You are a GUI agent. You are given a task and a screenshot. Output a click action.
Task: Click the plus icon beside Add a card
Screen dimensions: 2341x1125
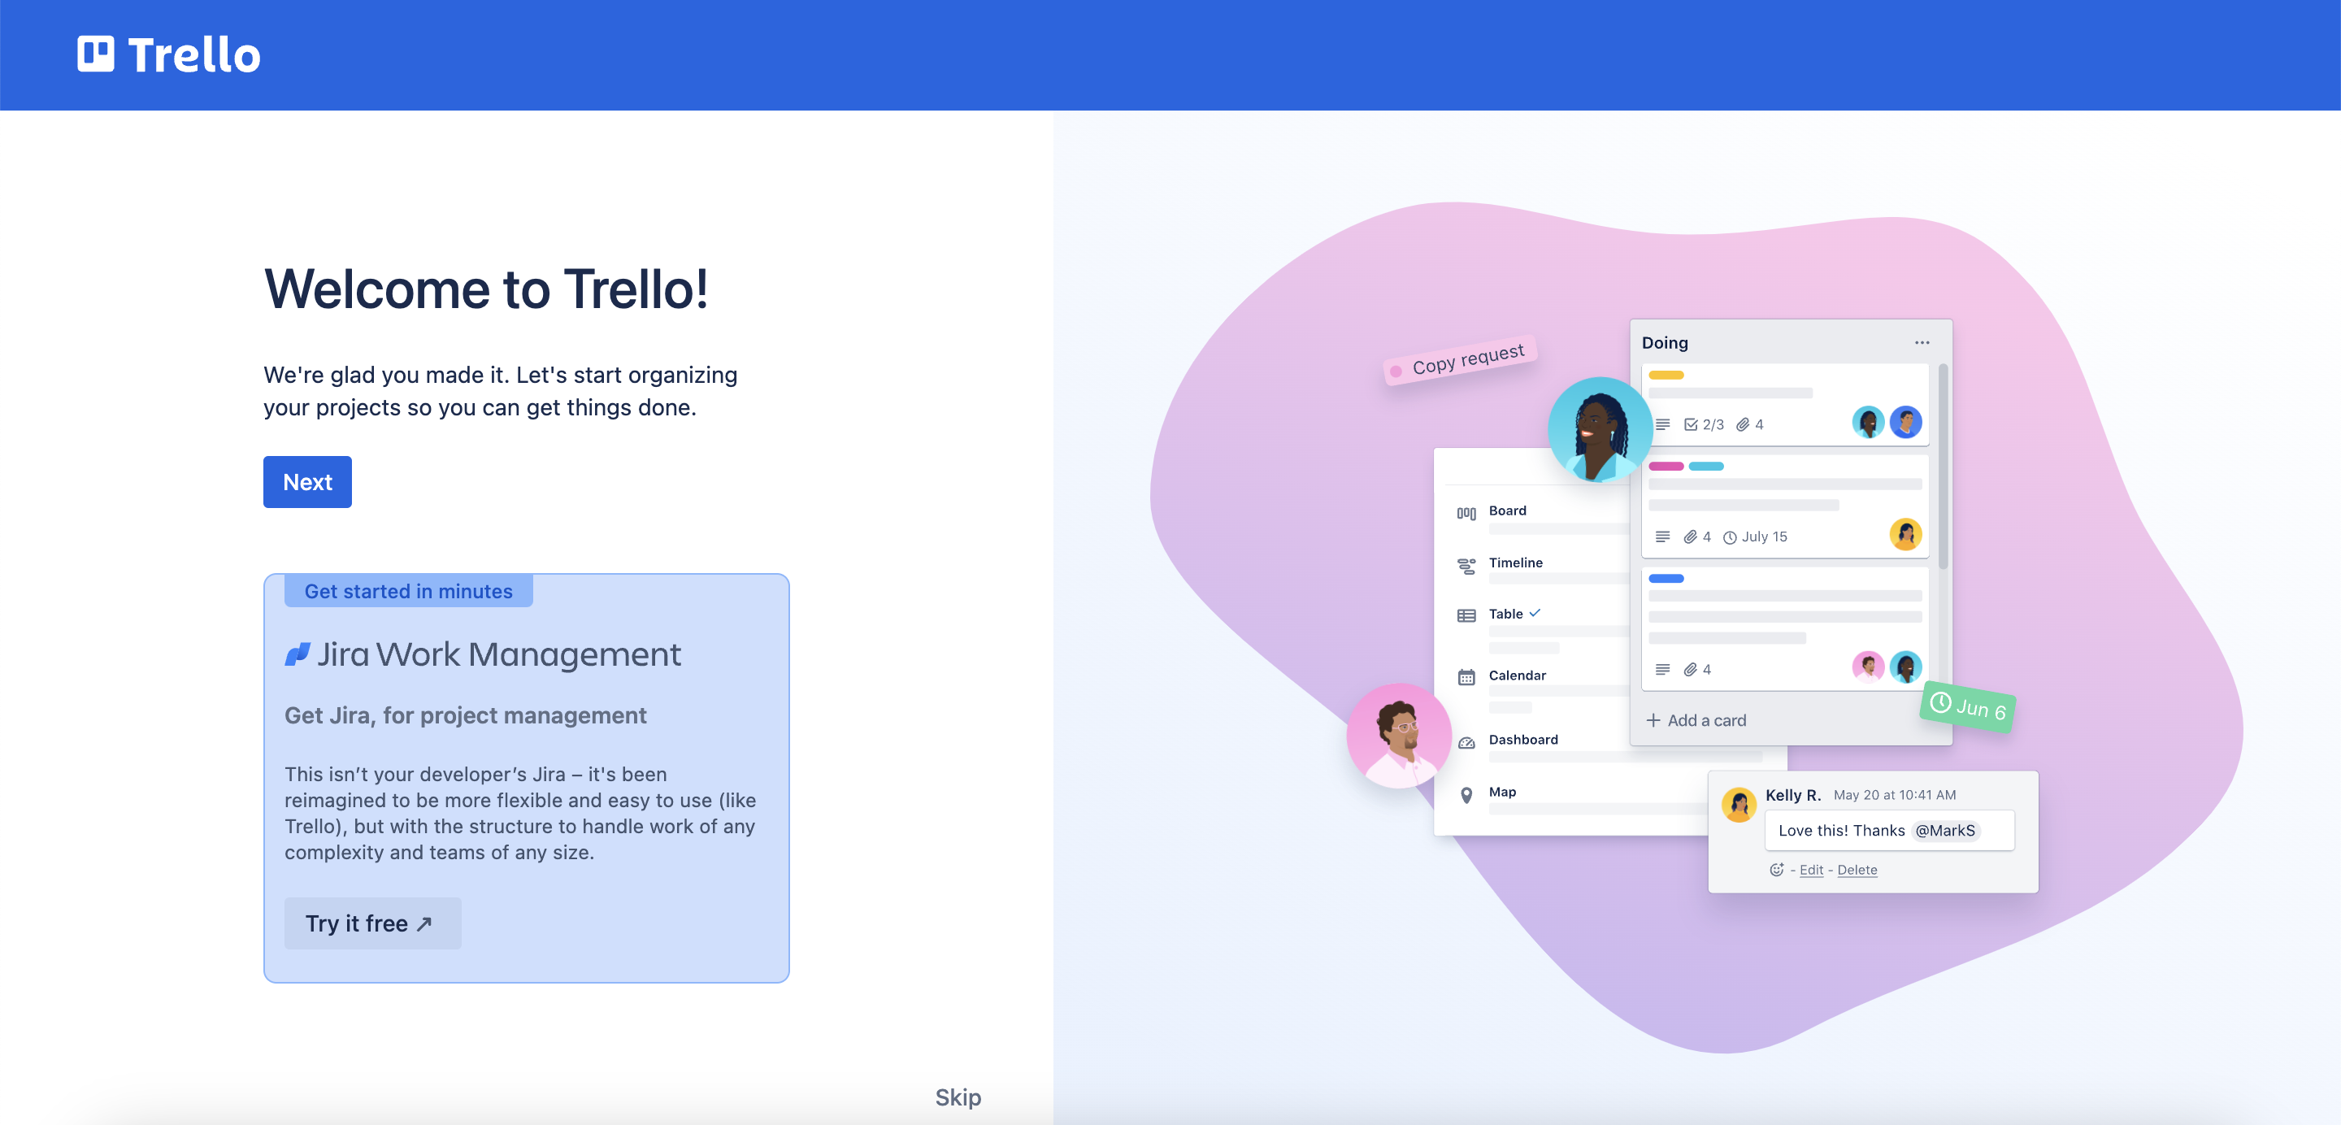[x=1653, y=719]
